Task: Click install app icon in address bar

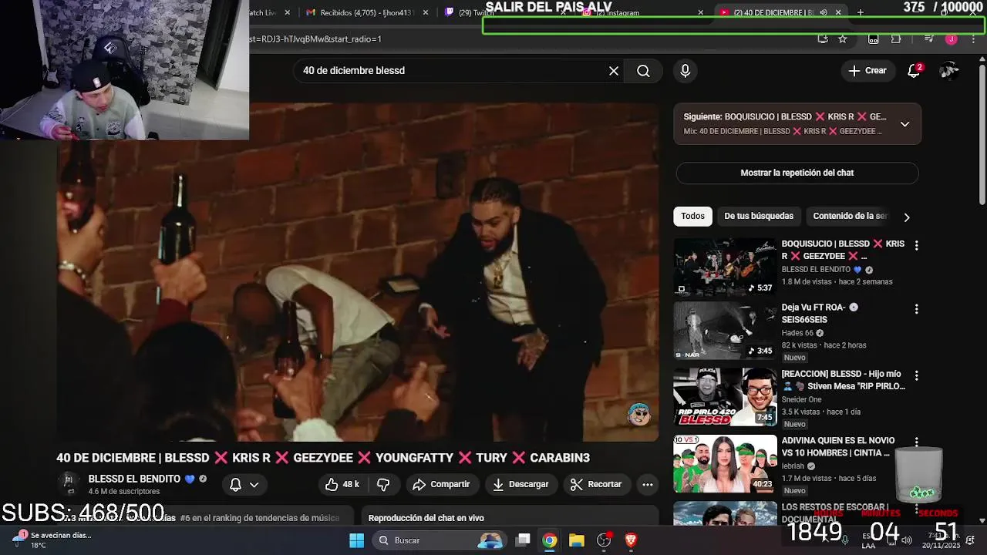Action: click(x=823, y=39)
